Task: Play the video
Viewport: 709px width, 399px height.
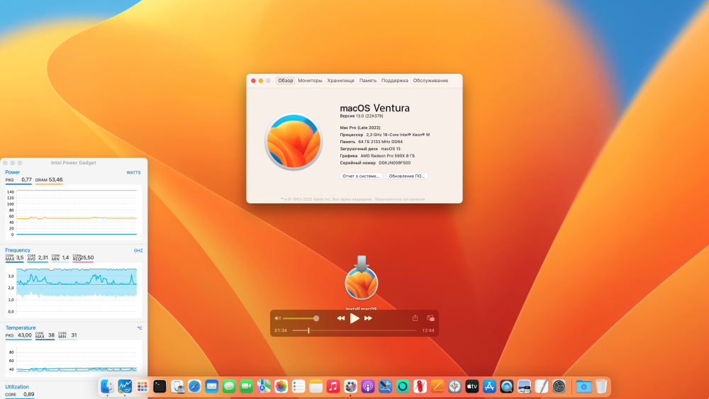Action: coord(354,318)
